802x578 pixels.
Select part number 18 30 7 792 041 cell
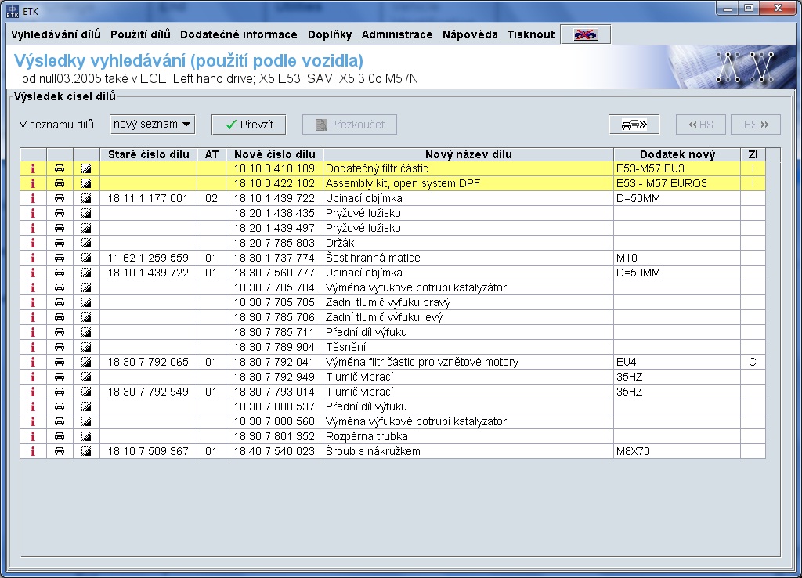point(273,362)
